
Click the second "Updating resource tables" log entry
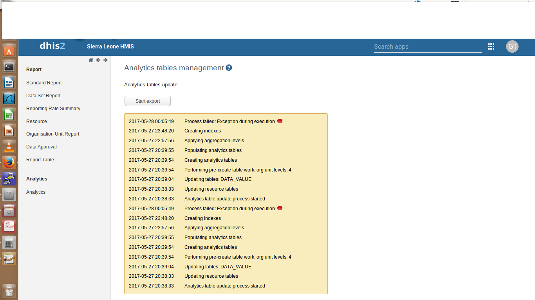[x=211, y=276]
